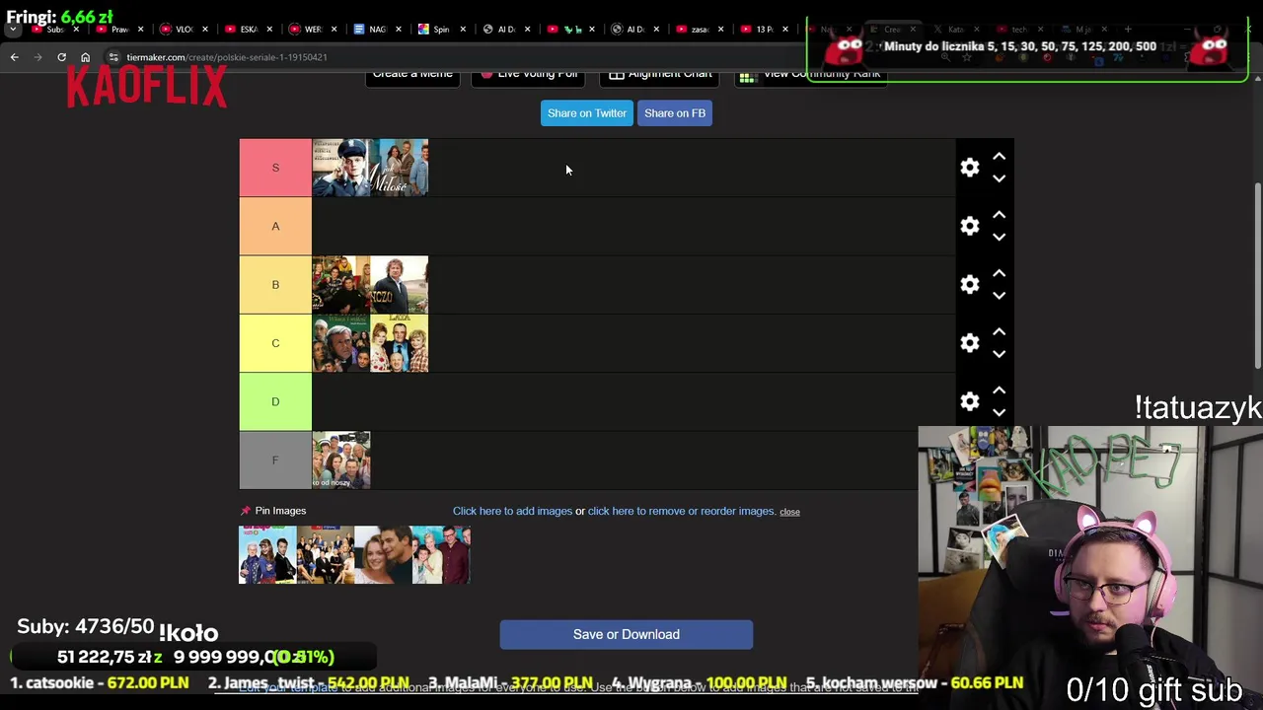
Task: Click the gray F tier label
Action: (275, 460)
